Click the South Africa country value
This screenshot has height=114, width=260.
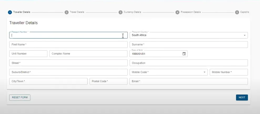point(139,35)
